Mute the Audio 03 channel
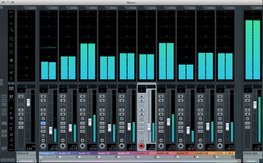 pyautogui.click(x=102, y=96)
